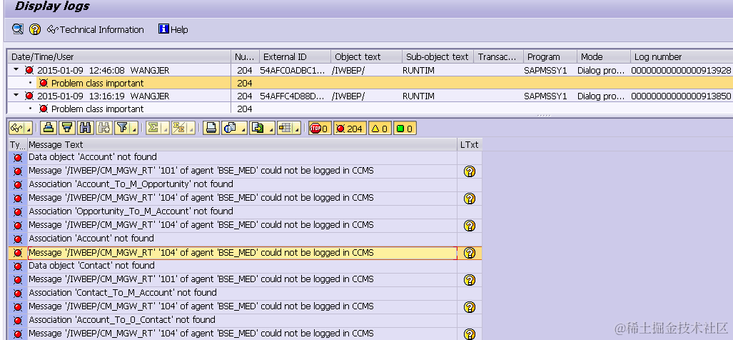The width and height of the screenshot is (733, 340).
Task: Click the Details glasses icon in message toolbar
Action: coord(16,128)
